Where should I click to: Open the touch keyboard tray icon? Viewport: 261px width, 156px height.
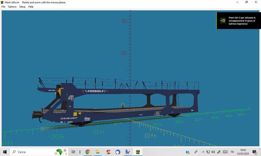coord(225,152)
